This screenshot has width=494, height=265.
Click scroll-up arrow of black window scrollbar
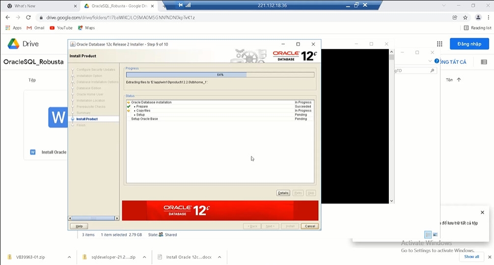click(x=391, y=52)
